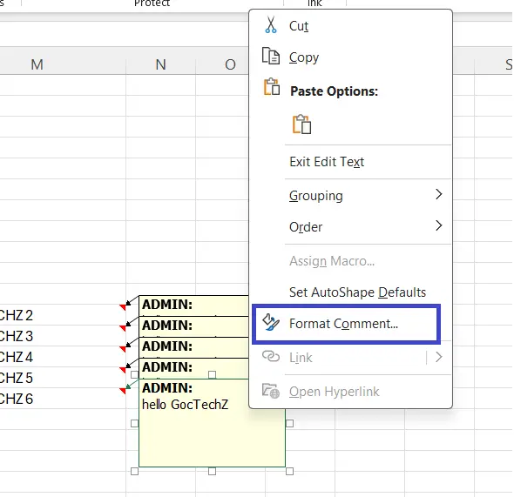This screenshot has width=514, height=497.
Task: Click the comment indicator beside CHZ 2
Action: pyautogui.click(x=123, y=307)
